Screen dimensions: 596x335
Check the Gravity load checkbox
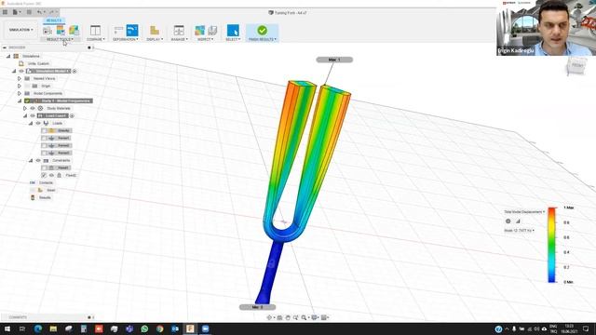[x=44, y=130]
